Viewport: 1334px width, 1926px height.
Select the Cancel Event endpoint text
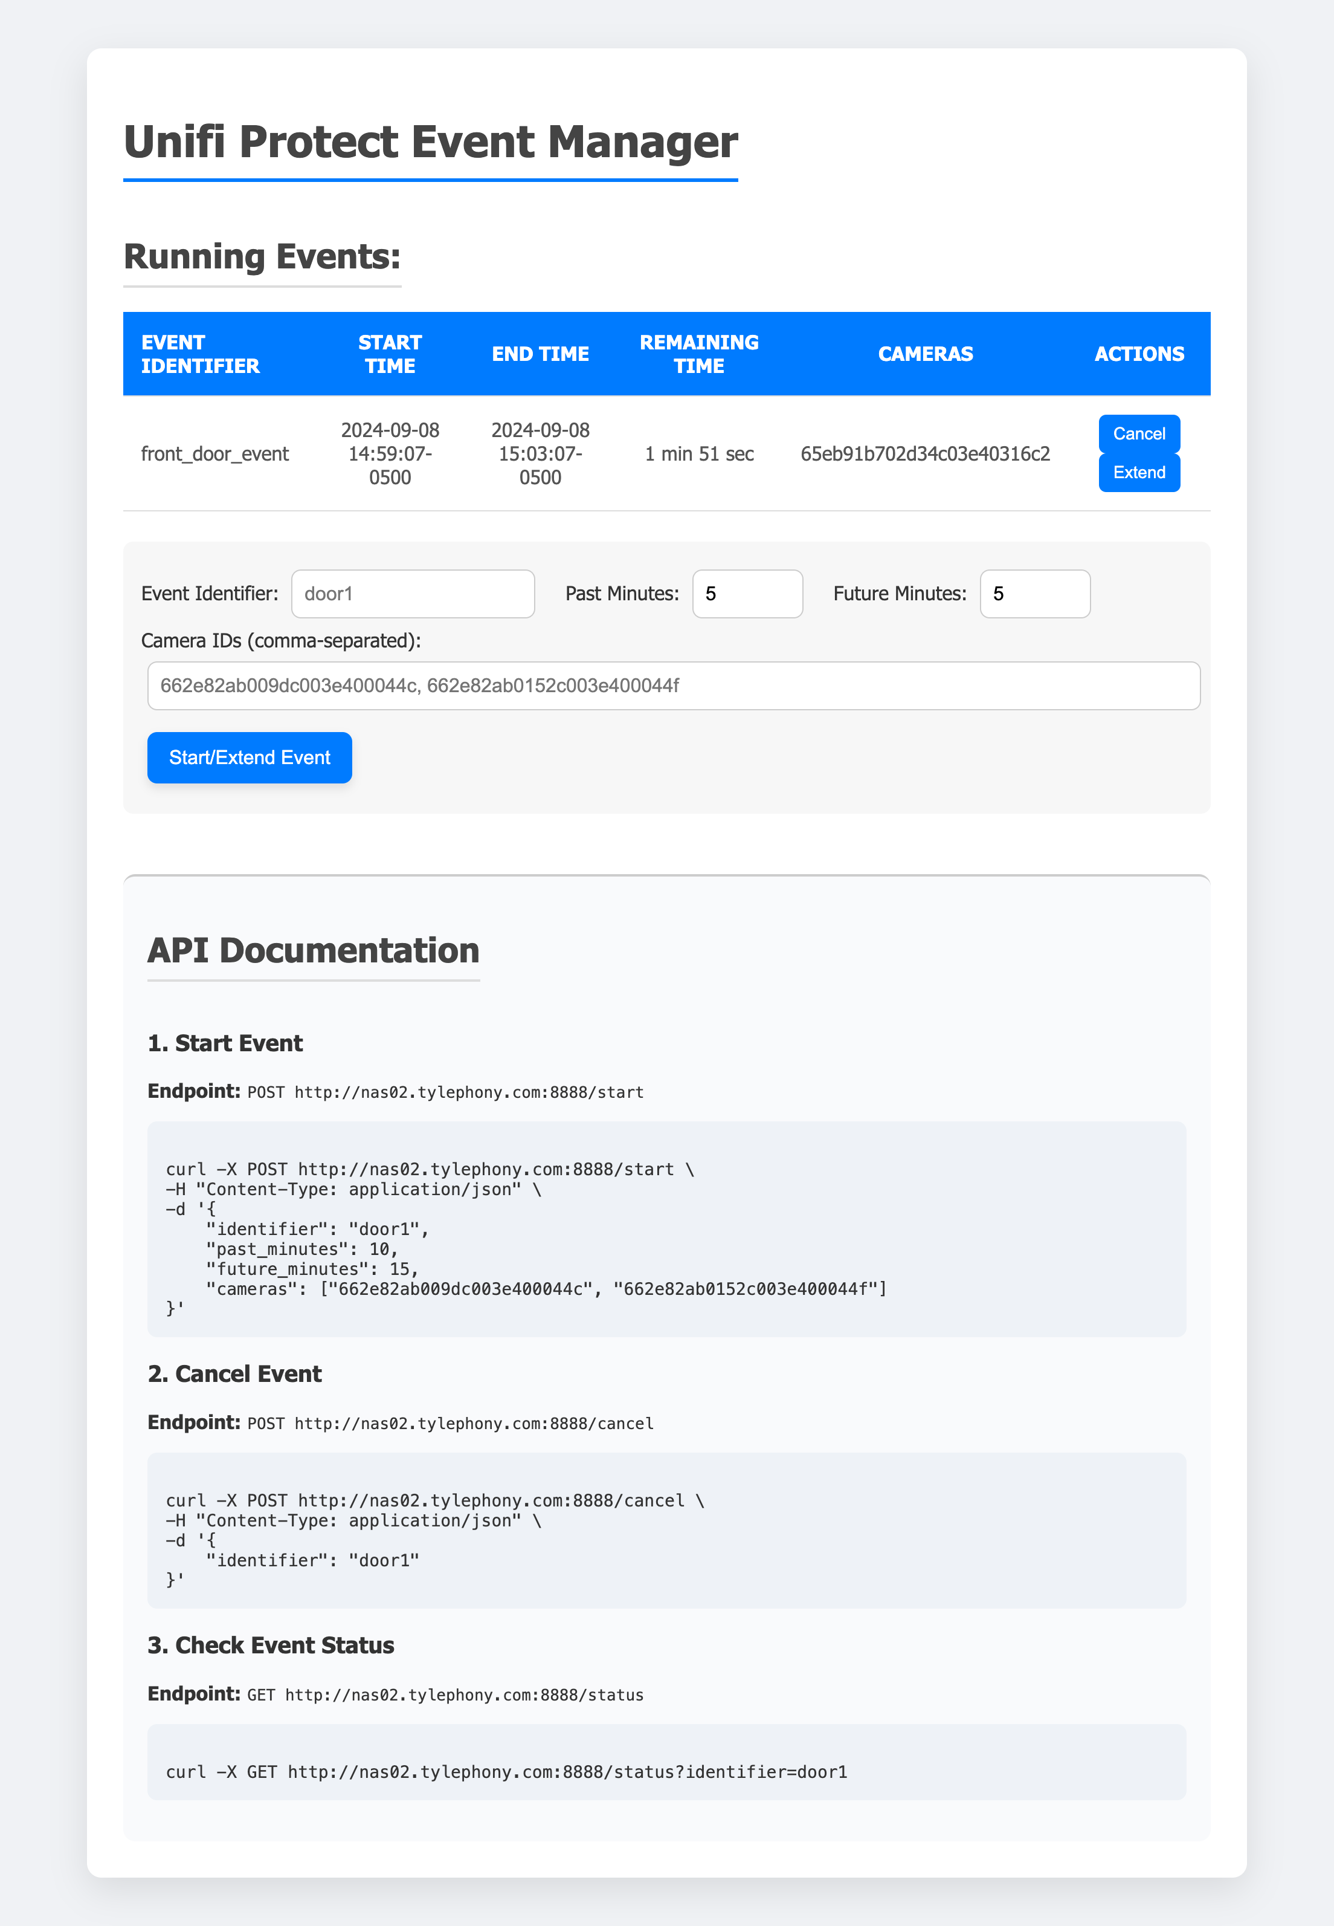click(399, 1422)
